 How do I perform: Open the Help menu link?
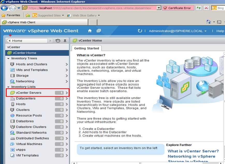pyautogui.click(x=220, y=31)
